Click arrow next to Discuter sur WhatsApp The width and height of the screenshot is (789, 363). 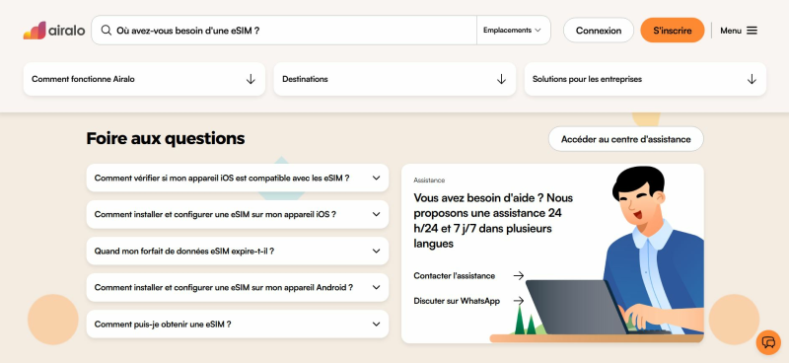pos(519,301)
